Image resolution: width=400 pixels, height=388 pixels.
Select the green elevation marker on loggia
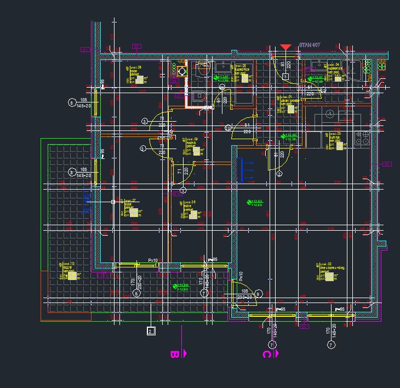180,286
